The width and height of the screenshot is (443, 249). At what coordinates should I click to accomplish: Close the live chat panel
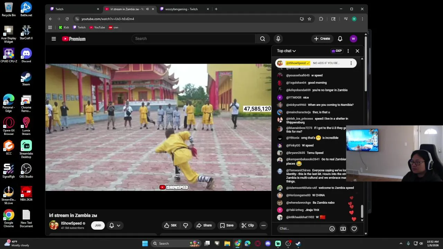click(357, 51)
